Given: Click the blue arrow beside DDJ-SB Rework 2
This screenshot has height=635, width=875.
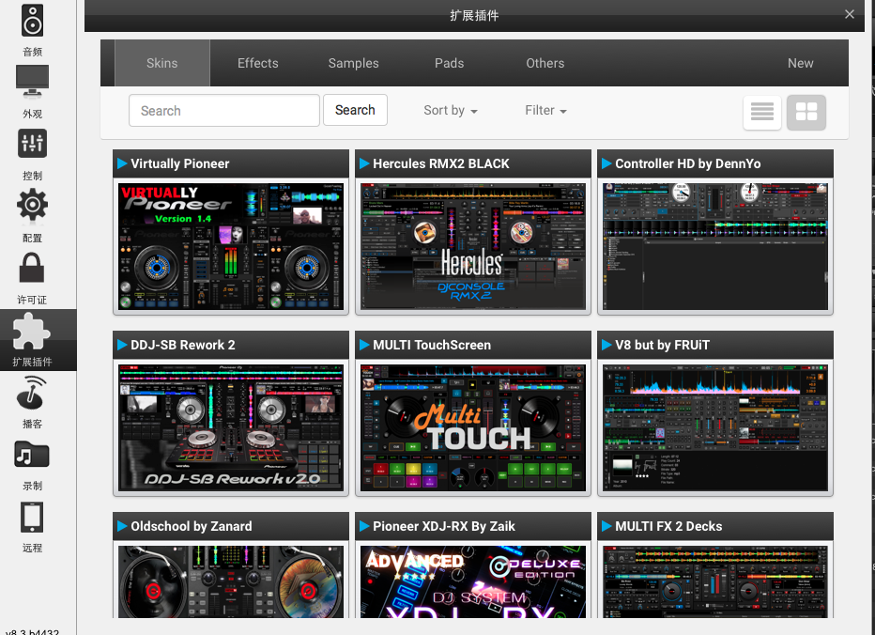Looking at the screenshot, I should click(122, 345).
